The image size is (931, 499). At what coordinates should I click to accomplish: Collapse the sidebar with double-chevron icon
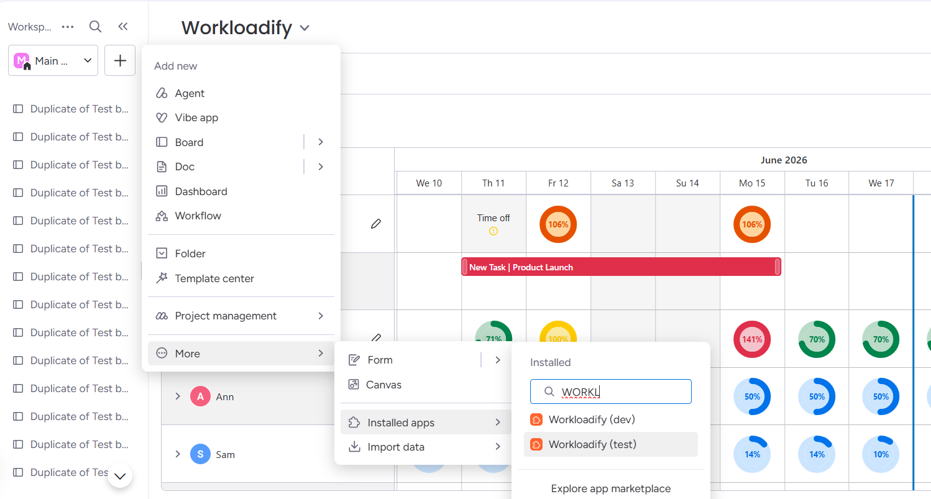point(123,26)
